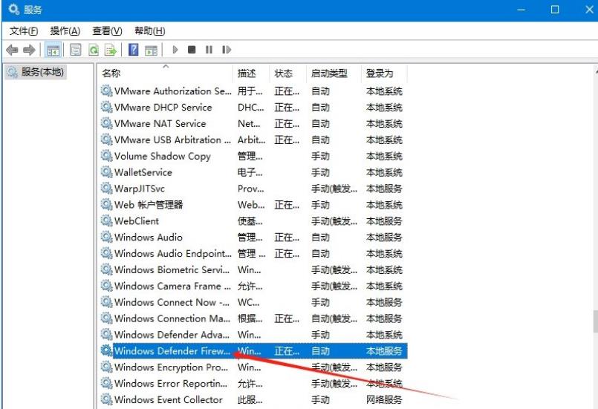598x409 pixels.
Task: Click the Refresh toolbar icon
Action: 94,50
